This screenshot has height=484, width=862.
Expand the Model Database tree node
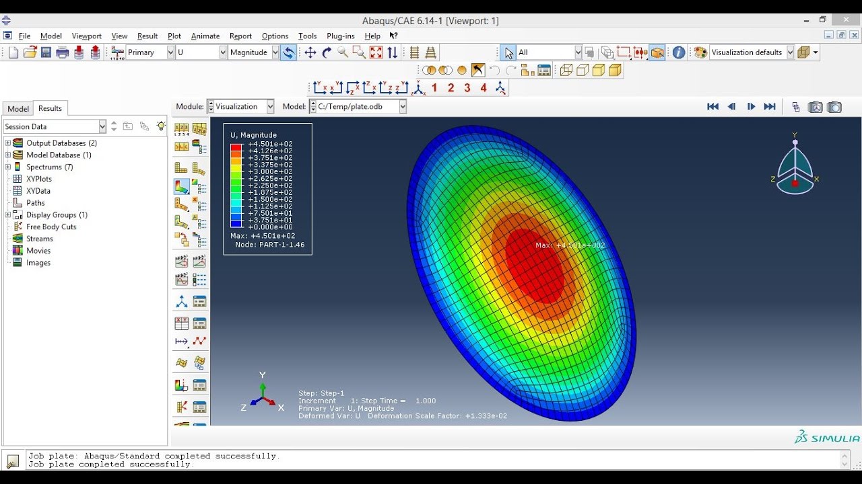pos(8,155)
